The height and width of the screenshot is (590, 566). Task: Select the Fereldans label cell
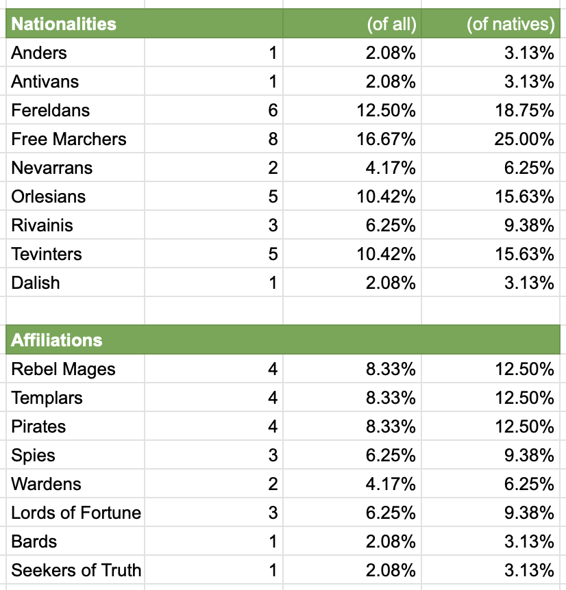[x=75, y=110]
